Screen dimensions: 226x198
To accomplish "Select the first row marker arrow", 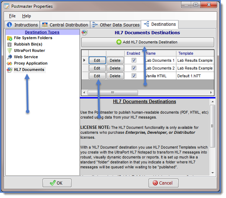I will (x=84, y=60).
